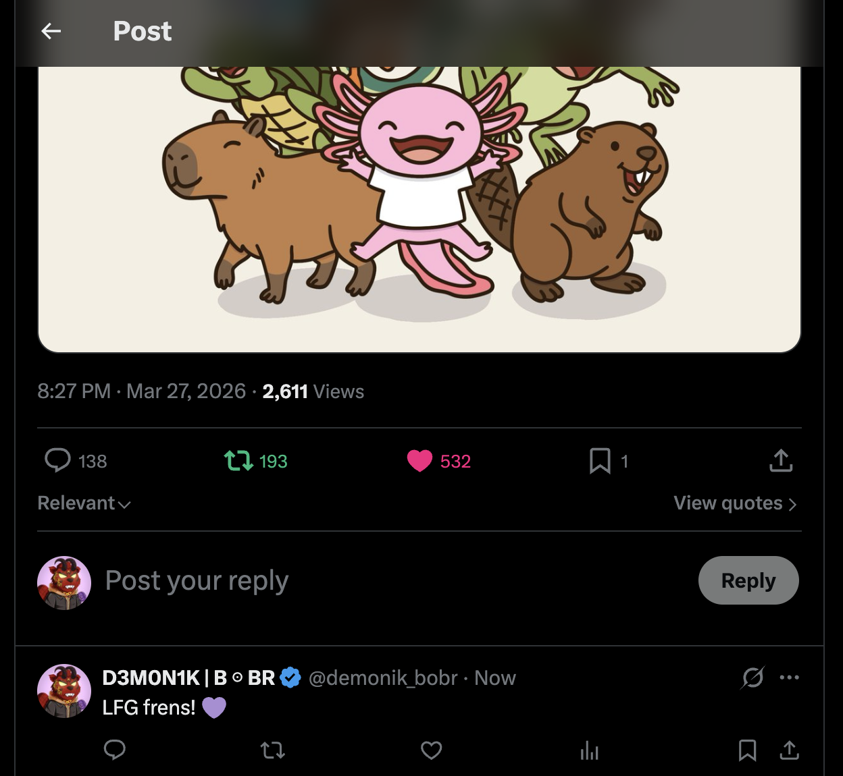Open the three-dot more menu on the reply

coord(789,677)
